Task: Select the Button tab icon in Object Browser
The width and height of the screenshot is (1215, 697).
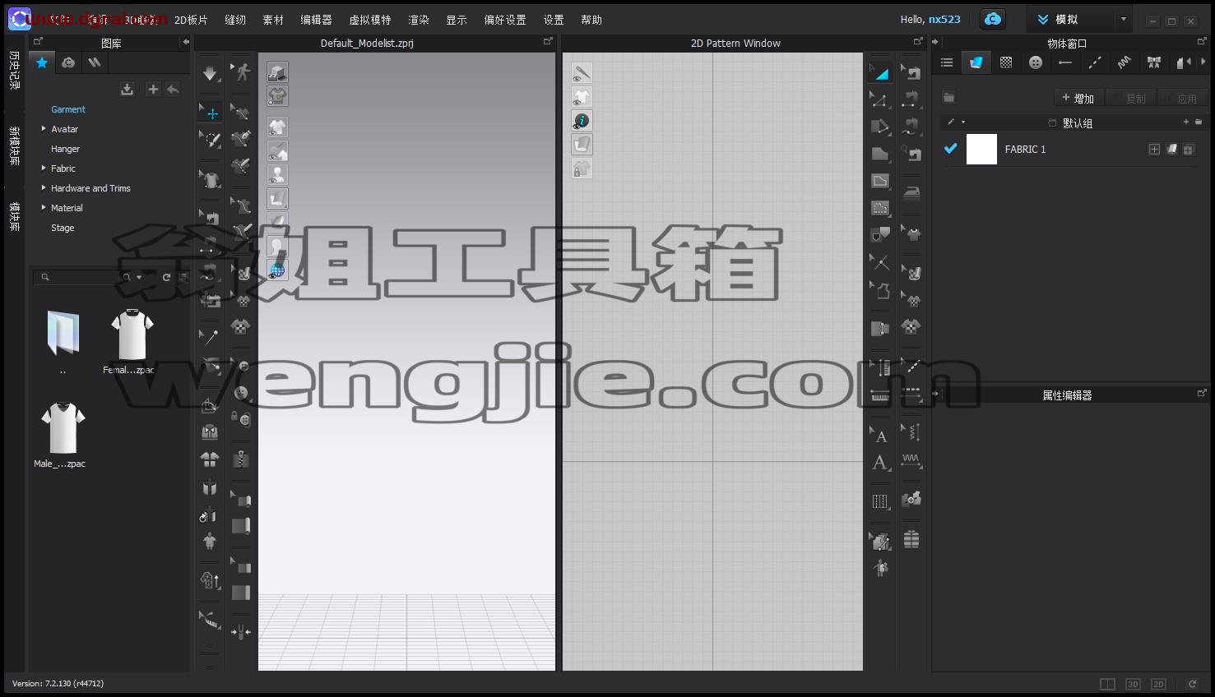Action: (x=1035, y=62)
